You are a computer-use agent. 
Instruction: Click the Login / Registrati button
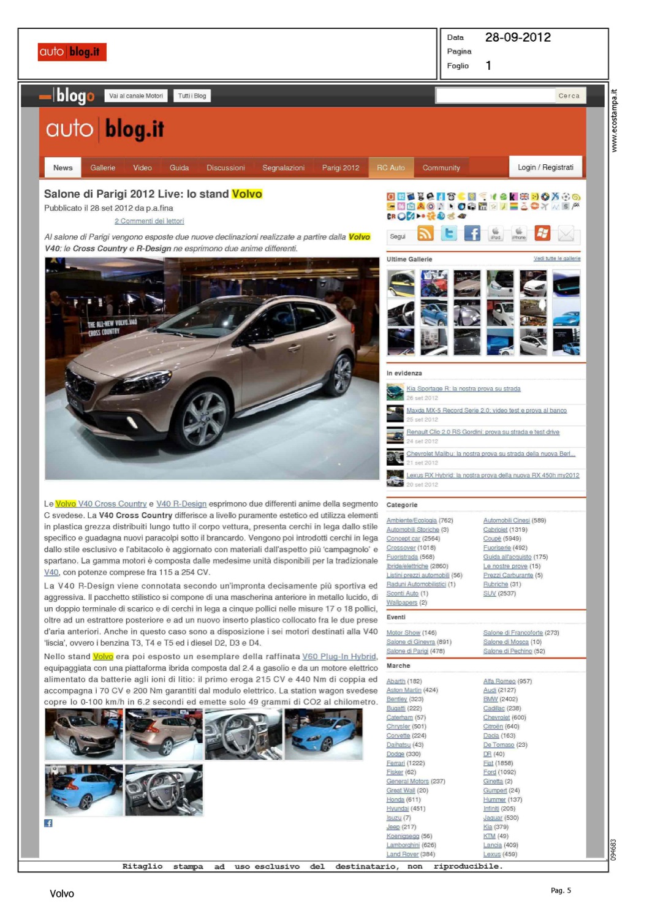(x=545, y=167)
